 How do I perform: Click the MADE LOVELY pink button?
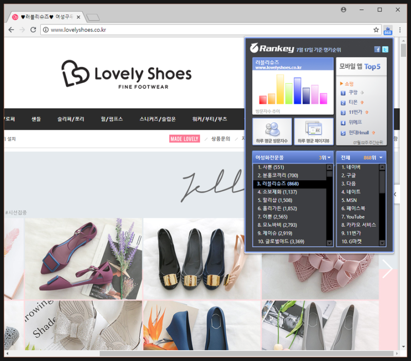(x=184, y=139)
